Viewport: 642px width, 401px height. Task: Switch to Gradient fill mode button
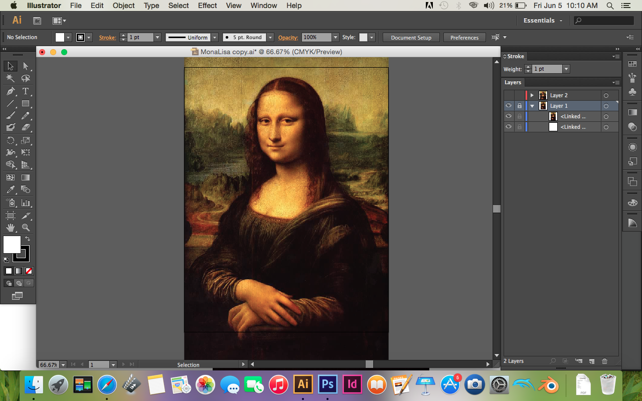click(x=19, y=271)
